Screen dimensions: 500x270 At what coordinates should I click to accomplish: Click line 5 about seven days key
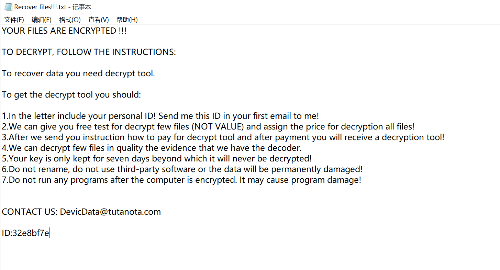[x=157, y=159]
